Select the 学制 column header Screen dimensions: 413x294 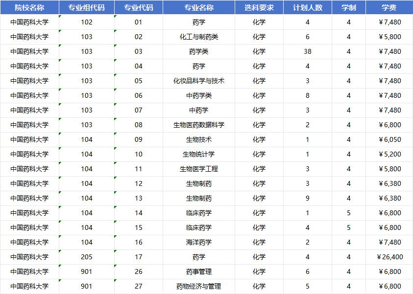coord(349,7)
